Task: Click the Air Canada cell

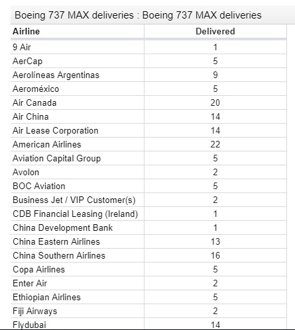Action: pos(78,103)
